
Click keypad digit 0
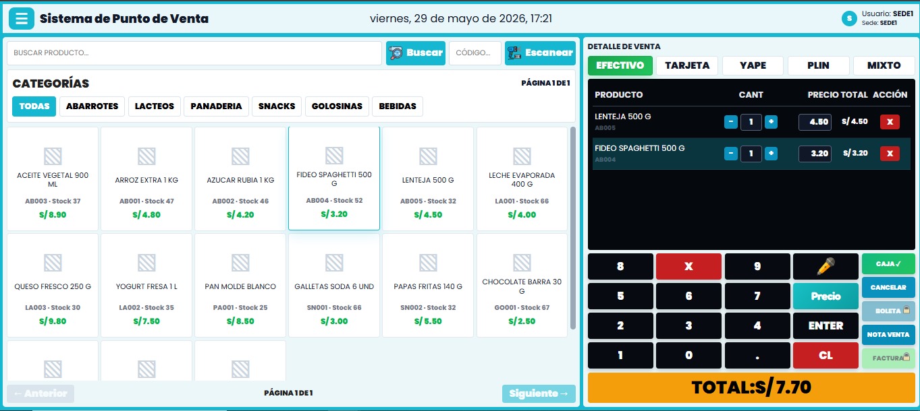click(x=688, y=355)
